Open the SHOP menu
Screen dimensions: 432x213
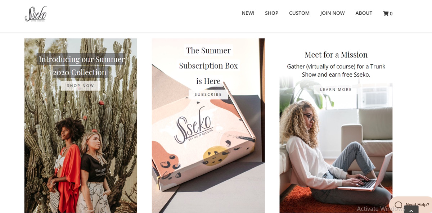271,13
